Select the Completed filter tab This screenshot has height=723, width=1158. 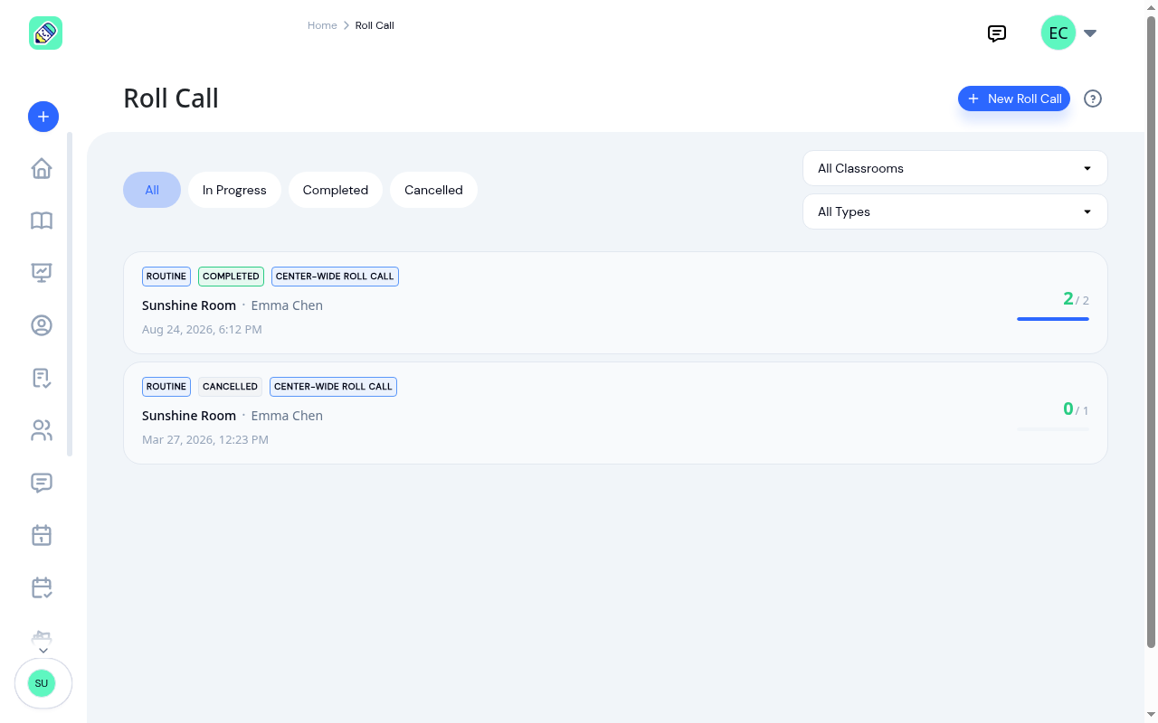tap(336, 190)
